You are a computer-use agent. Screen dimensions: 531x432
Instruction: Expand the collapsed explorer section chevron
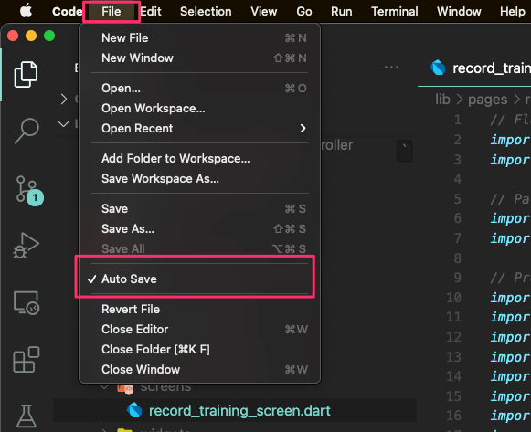pos(64,100)
